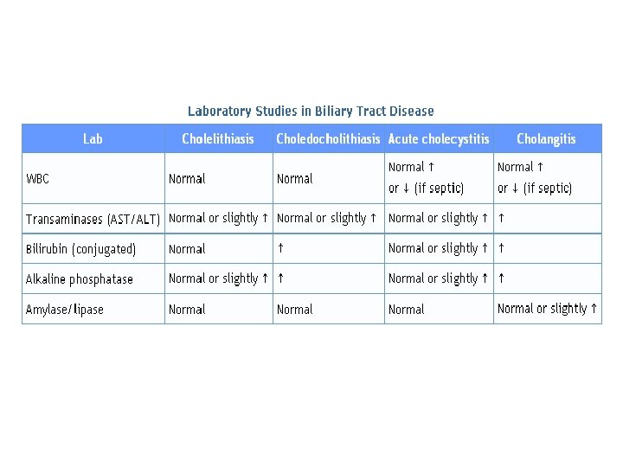Select the Bilirubin arrow under Choledocholithiasis

(280, 248)
